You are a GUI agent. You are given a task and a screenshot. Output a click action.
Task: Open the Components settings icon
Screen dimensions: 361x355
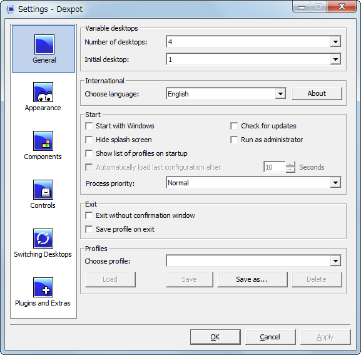click(43, 141)
